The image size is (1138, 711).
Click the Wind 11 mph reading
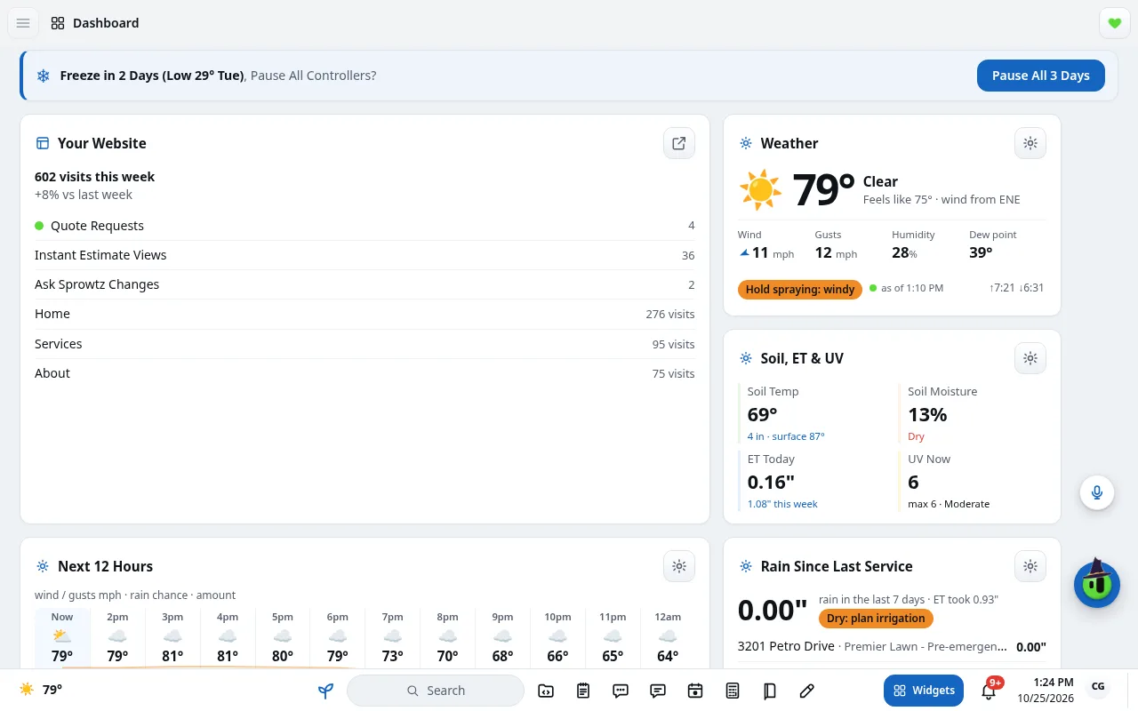click(766, 246)
